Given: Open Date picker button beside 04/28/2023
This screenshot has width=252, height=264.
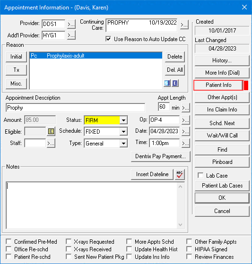Looking at the screenshot, I should tap(186, 131).
